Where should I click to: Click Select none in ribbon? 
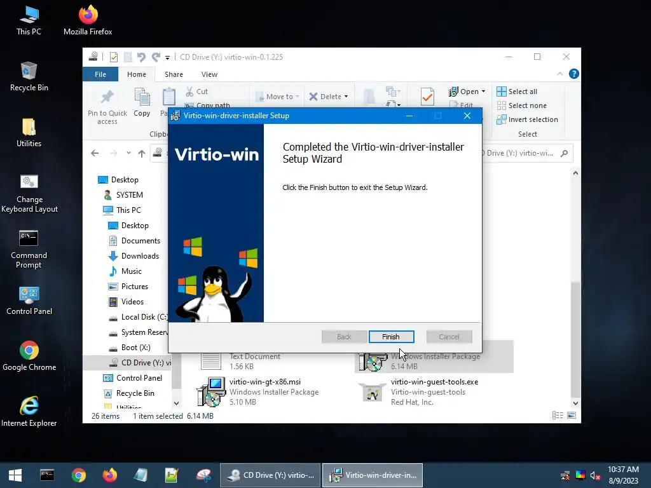(522, 105)
